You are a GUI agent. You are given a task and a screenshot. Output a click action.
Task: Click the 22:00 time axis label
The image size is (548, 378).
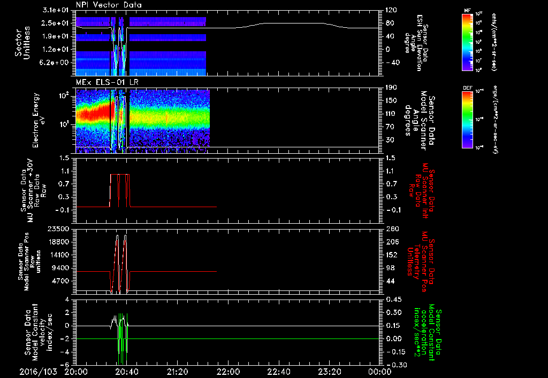[228, 372]
